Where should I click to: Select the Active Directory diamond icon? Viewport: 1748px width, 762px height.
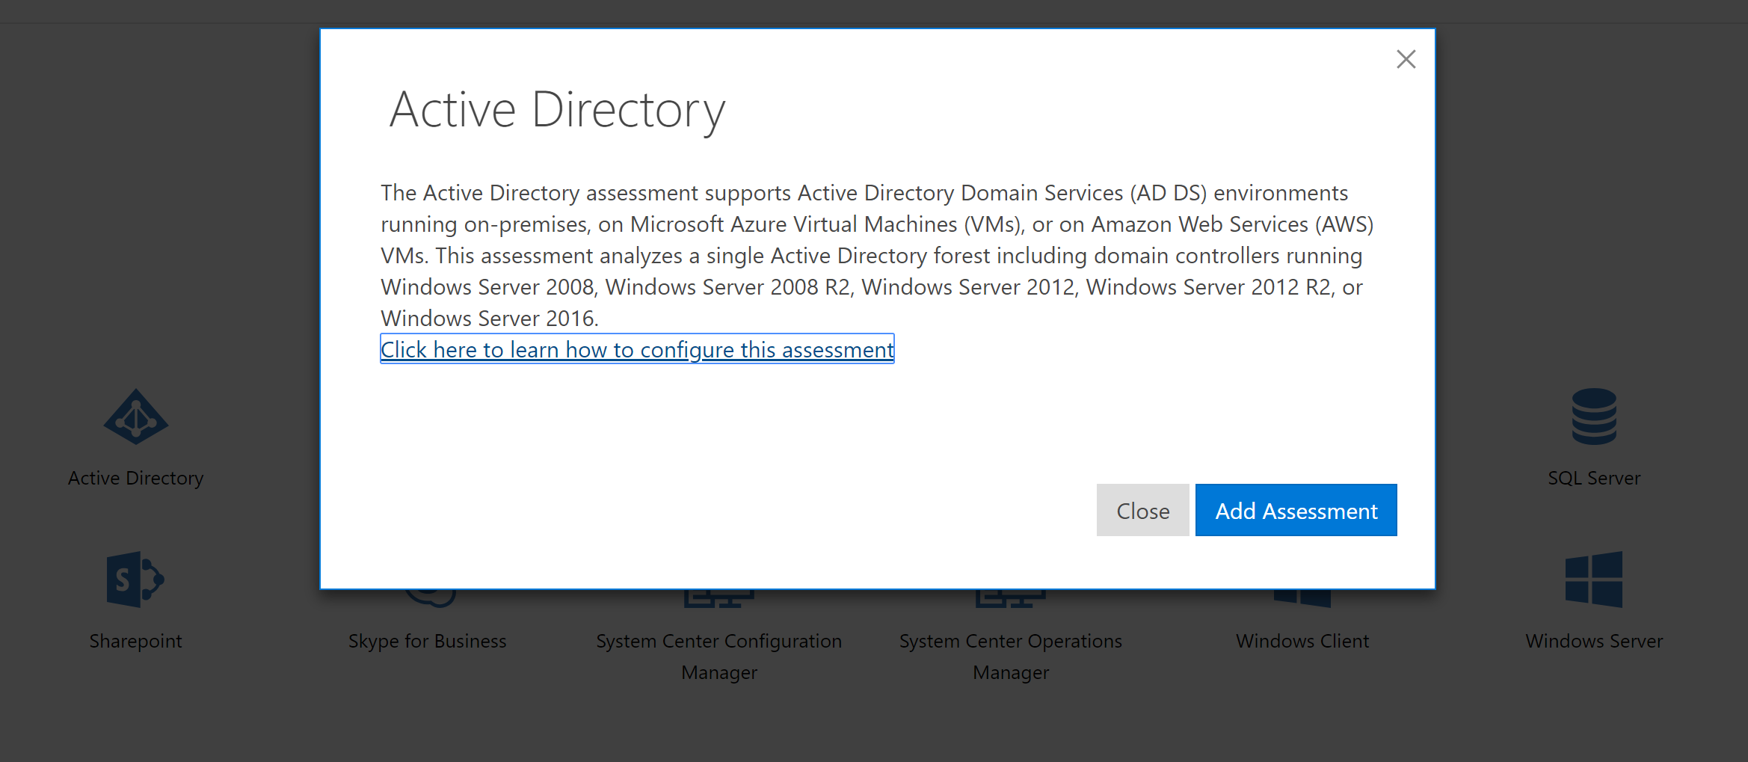(x=135, y=417)
